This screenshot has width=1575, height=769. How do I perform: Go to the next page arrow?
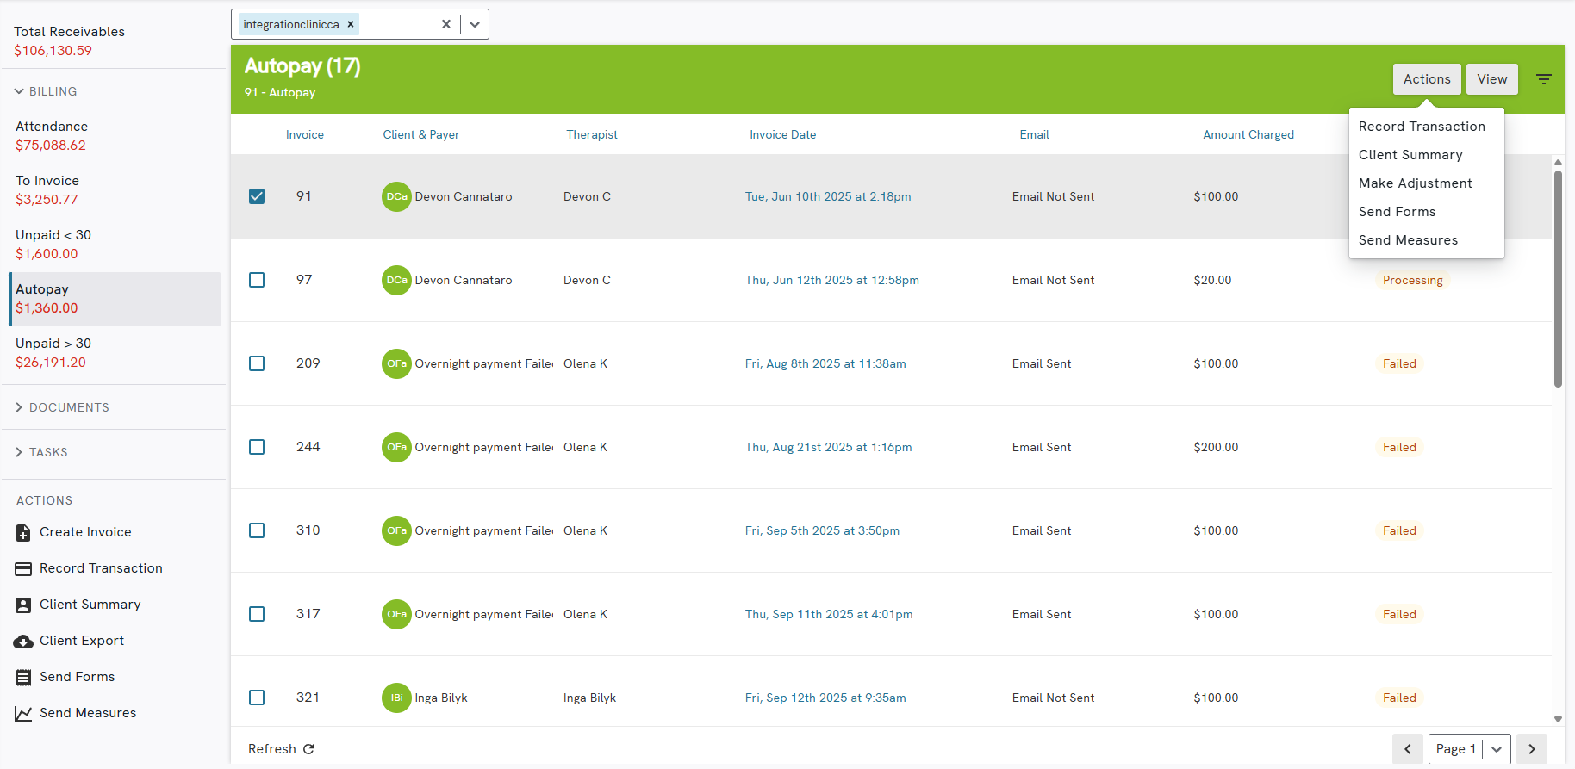tap(1532, 749)
